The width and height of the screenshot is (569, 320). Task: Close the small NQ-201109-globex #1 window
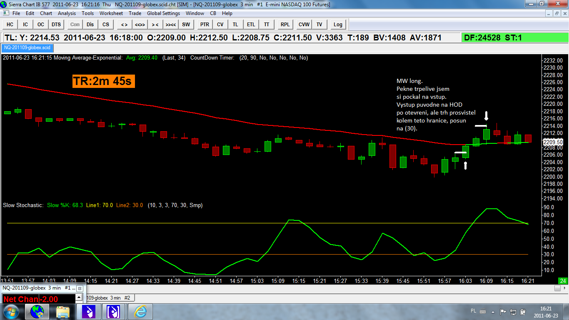tap(80, 288)
